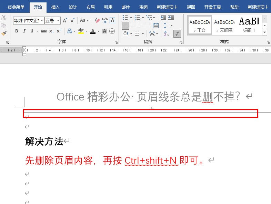
Task: Apply a Multilevel List
Action: (x=149, y=18)
